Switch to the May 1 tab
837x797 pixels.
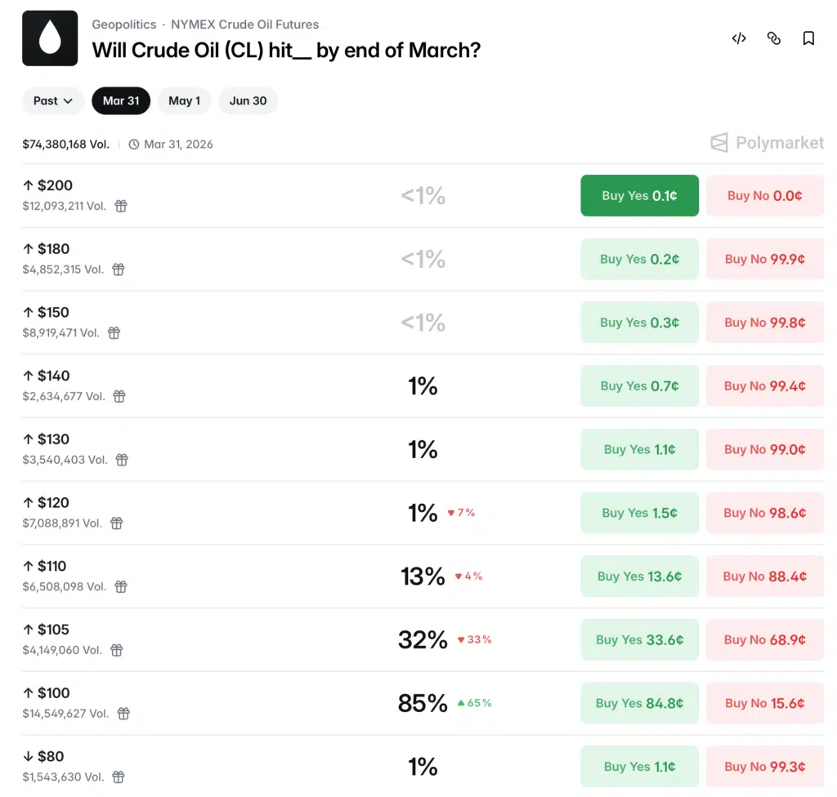point(184,101)
